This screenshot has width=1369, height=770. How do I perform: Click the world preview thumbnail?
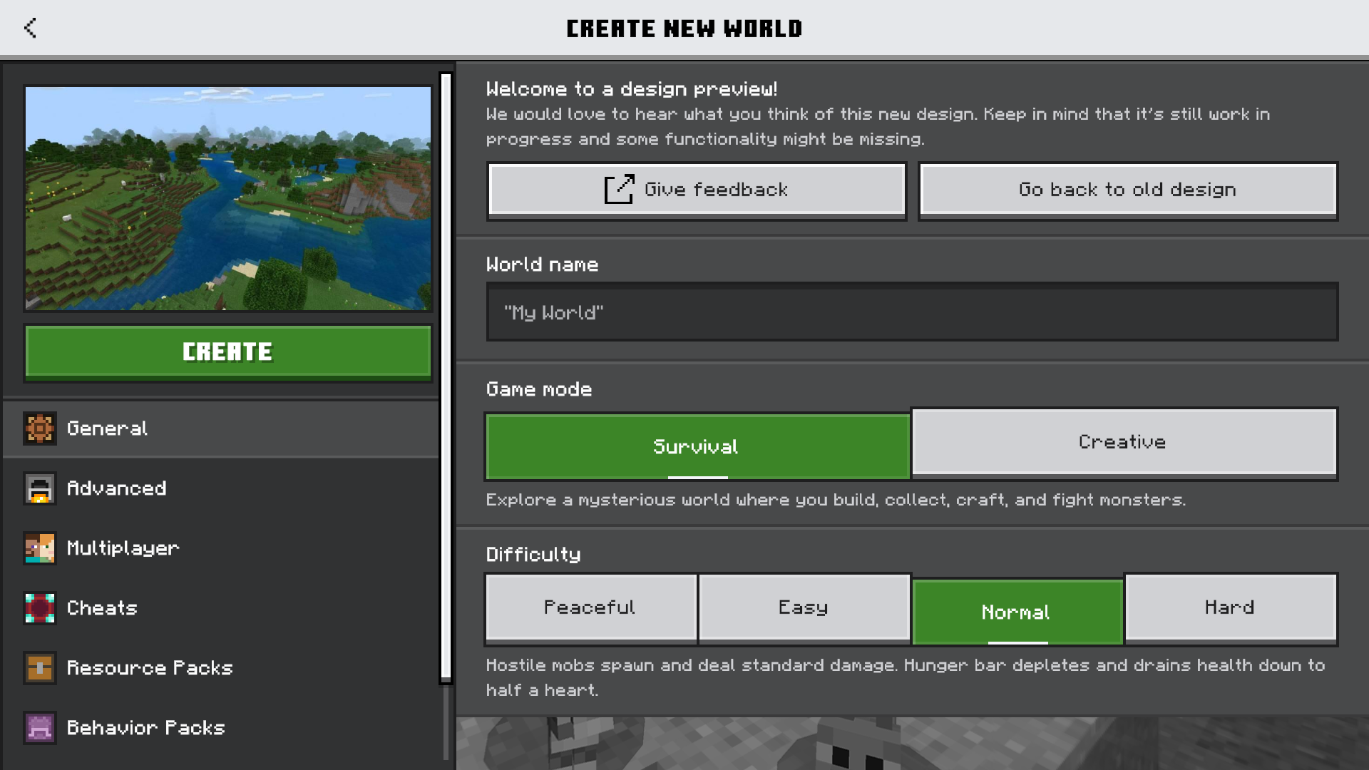[x=228, y=197]
